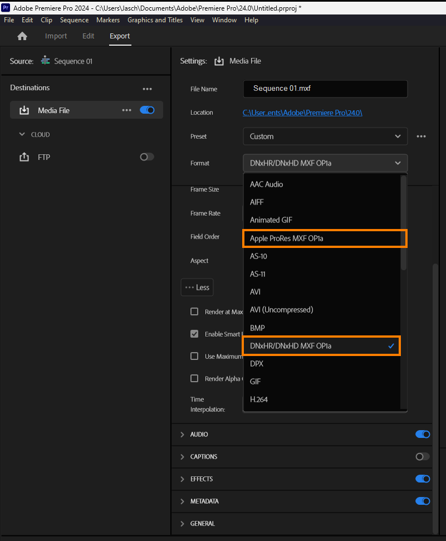Screen dimensions: 446x541
Task: Choose Apple ProRes MXF OP1a format
Action: tap(325, 238)
